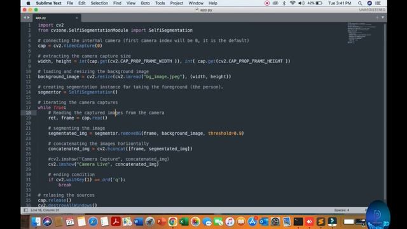Open Calendar showing 27 in Dock
This screenshot has width=407, height=229.
(70, 221)
